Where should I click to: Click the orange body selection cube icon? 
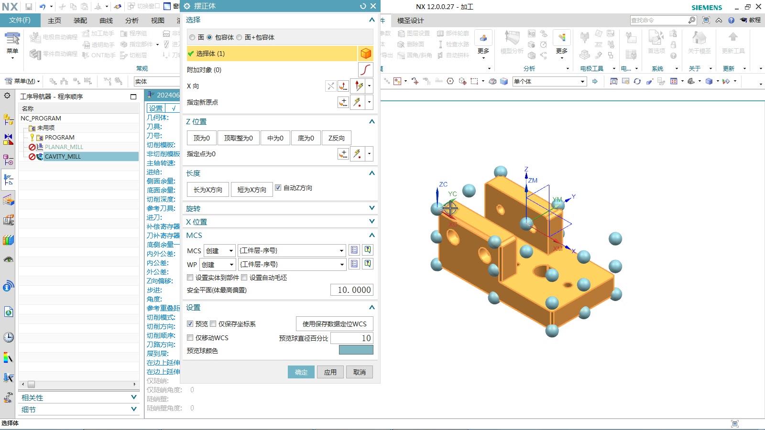pyautogui.click(x=366, y=54)
